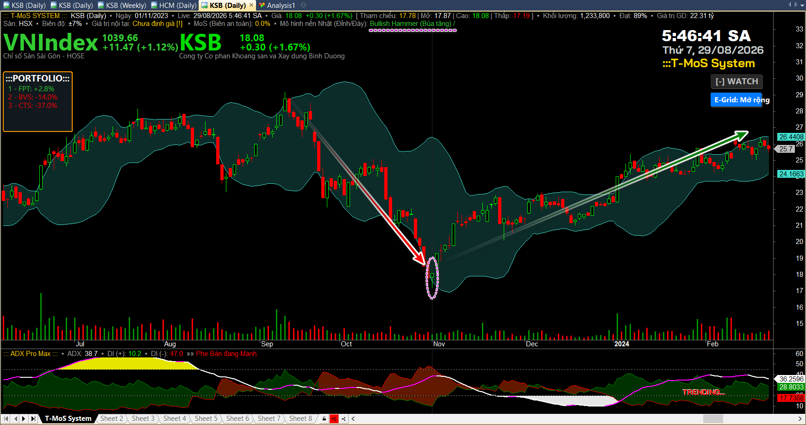Click the horizontal chart scrollbar thumb
The width and height of the screenshot is (806, 425).
(713, 419)
